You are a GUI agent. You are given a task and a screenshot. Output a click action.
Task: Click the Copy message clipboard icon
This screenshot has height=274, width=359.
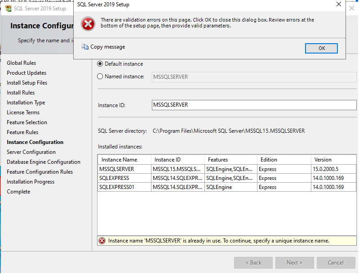coord(85,47)
